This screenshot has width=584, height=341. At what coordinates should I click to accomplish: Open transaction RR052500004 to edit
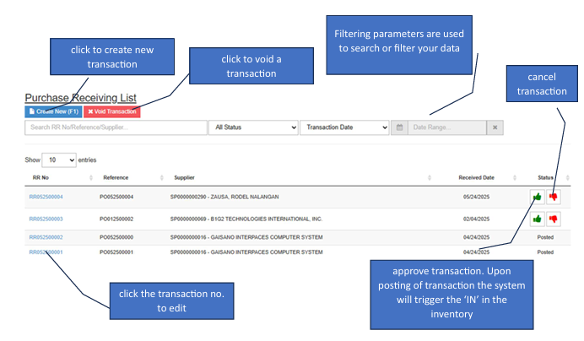(x=46, y=197)
